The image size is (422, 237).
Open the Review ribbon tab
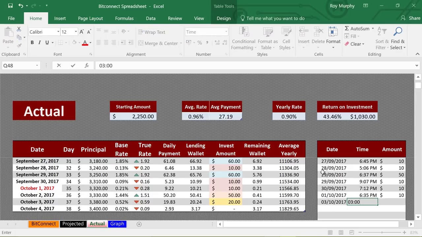pyautogui.click(x=175, y=18)
